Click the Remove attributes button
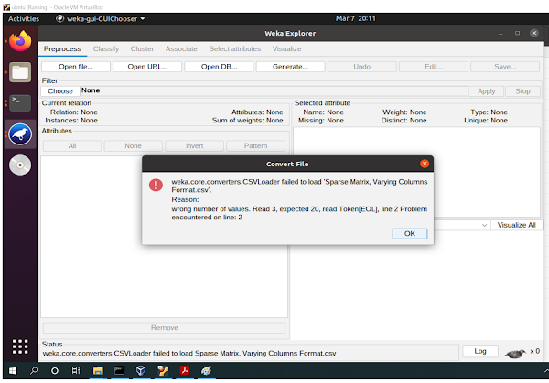The width and height of the screenshot is (549, 383). pyautogui.click(x=164, y=328)
